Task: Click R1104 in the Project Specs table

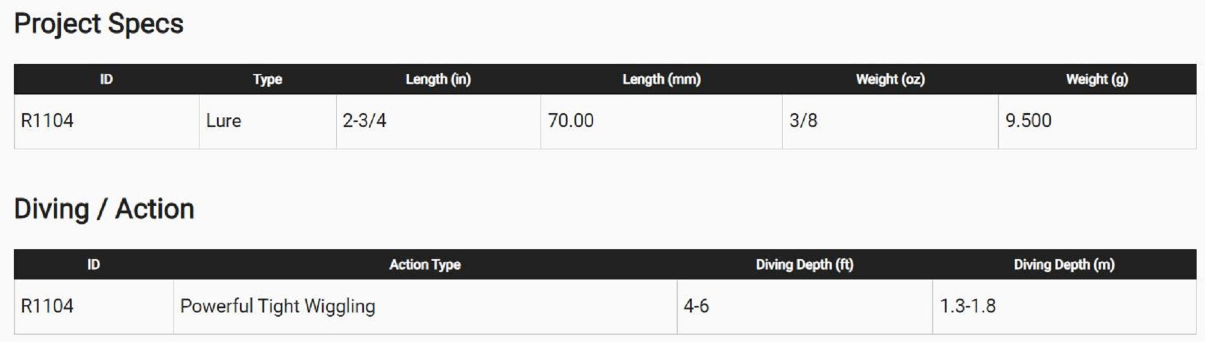Action: (x=47, y=121)
